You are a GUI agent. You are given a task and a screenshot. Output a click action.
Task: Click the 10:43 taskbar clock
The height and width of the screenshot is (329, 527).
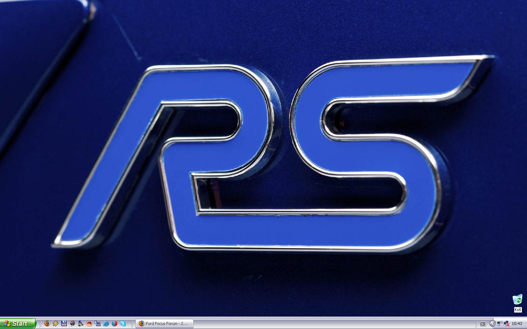[x=517, y=324]
